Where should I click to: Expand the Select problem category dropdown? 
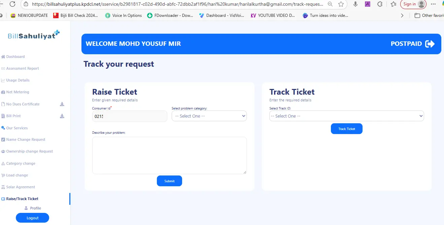209,116
